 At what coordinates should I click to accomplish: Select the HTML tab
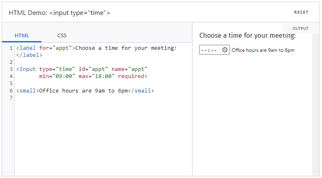(x=22, y=36)
